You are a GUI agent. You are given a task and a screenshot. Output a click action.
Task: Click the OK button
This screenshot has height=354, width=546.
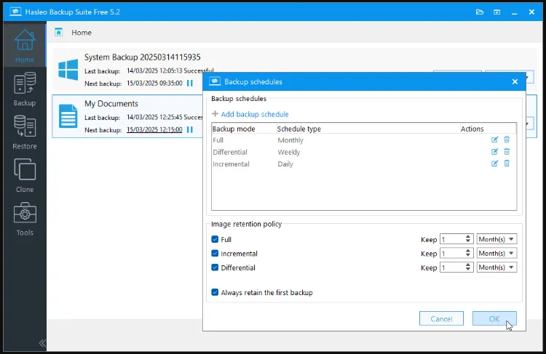click(x=494, y=318)
